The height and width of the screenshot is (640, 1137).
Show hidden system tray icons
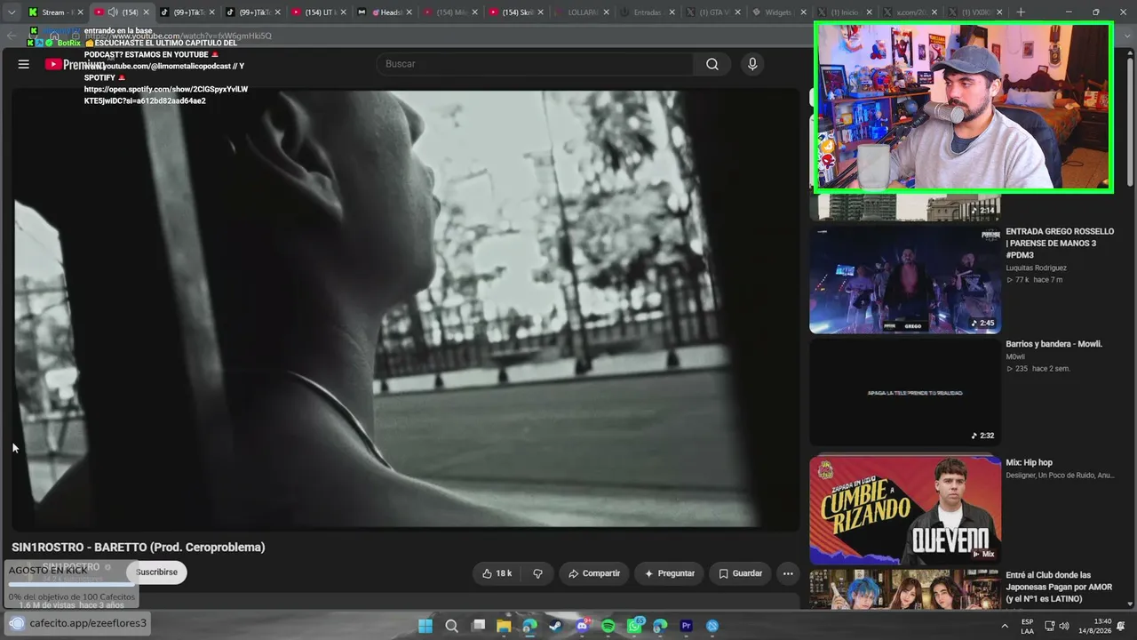[x=1005, y=626]
